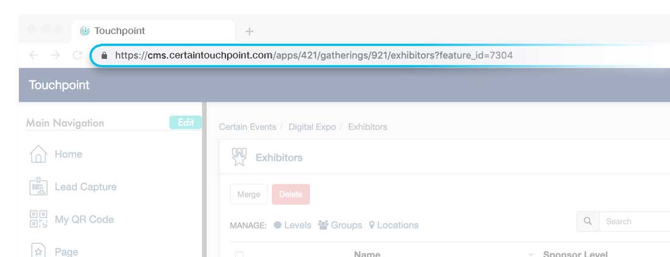Click the Exhibitors panel title
The image size is (670, 257).
(279, 157)
